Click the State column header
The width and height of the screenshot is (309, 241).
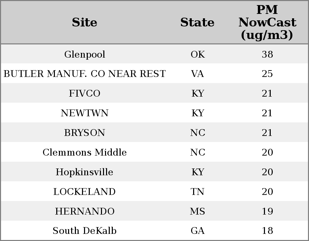click(x=197, y=22)
